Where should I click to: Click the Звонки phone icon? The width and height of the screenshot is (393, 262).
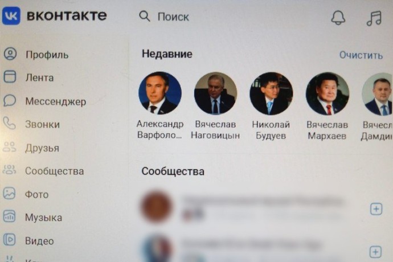pyautogui.click(x=10, y=123)
